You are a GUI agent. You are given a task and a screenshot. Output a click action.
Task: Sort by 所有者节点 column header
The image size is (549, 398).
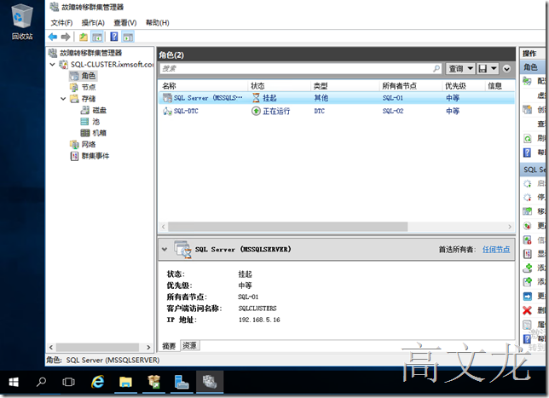(x=410, y=86)
